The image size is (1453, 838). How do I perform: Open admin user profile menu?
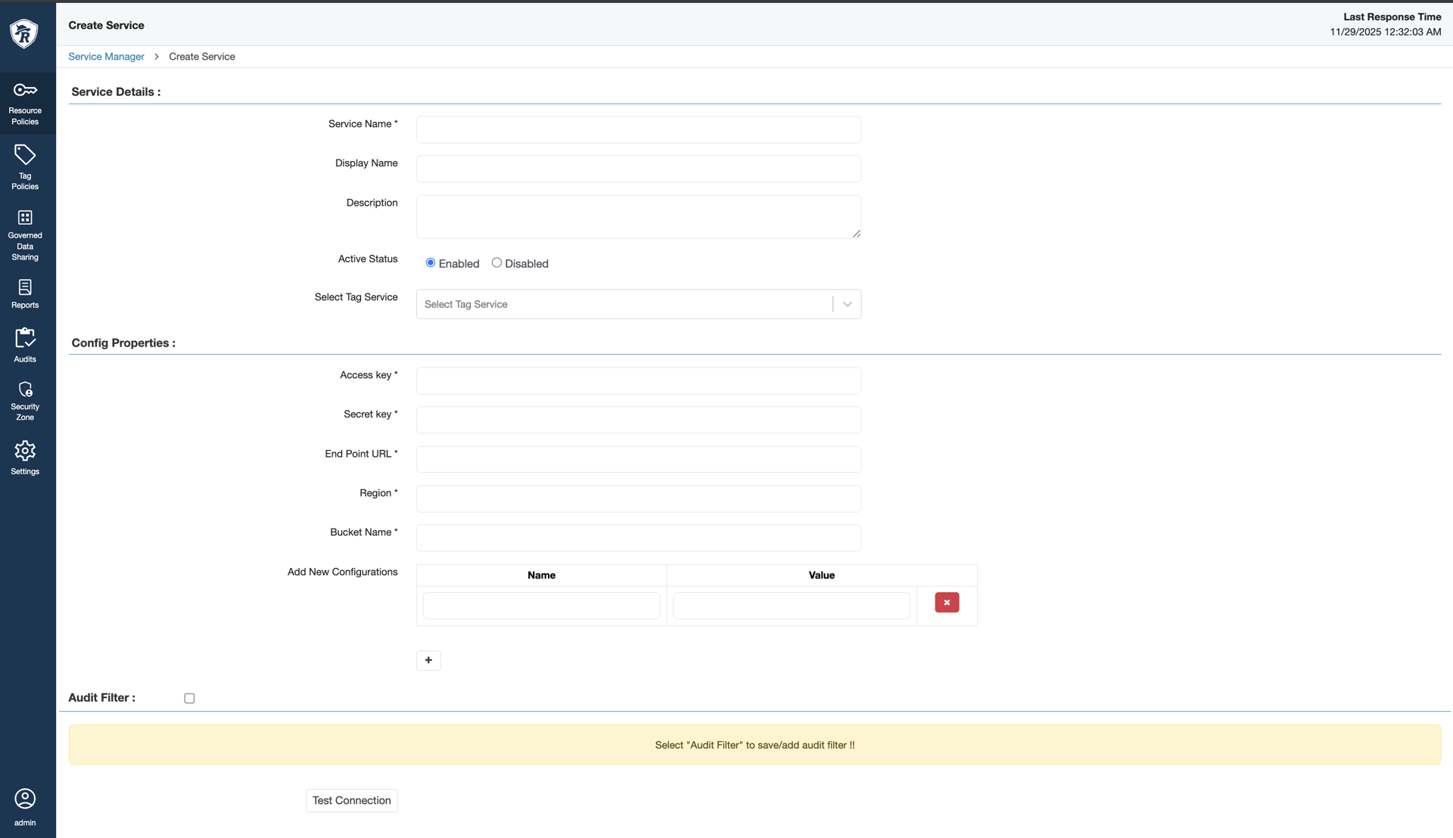[25, 806]
